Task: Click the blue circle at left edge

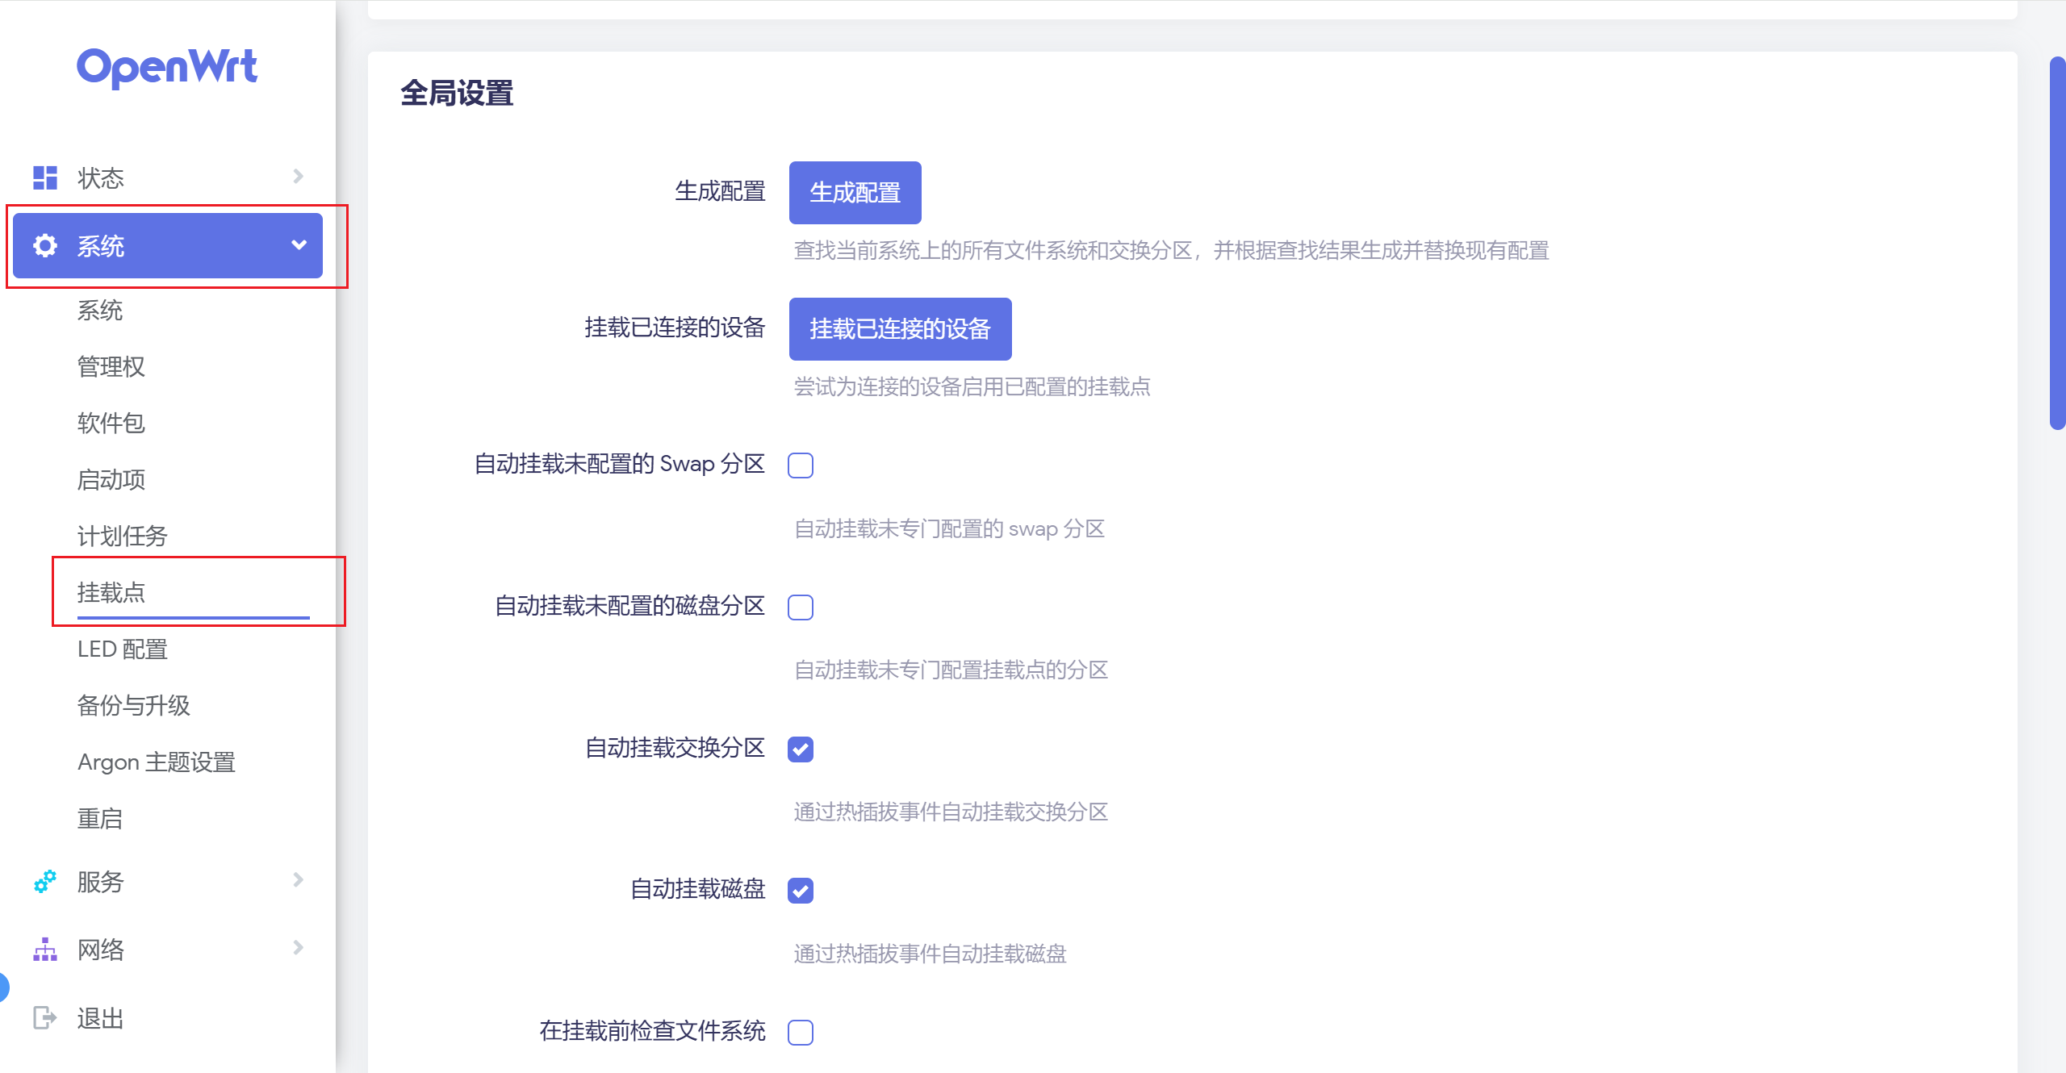Action: tap(3, 987)
